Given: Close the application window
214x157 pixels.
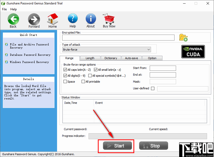Looking at the screenshot, I should (x=208, y=3).
